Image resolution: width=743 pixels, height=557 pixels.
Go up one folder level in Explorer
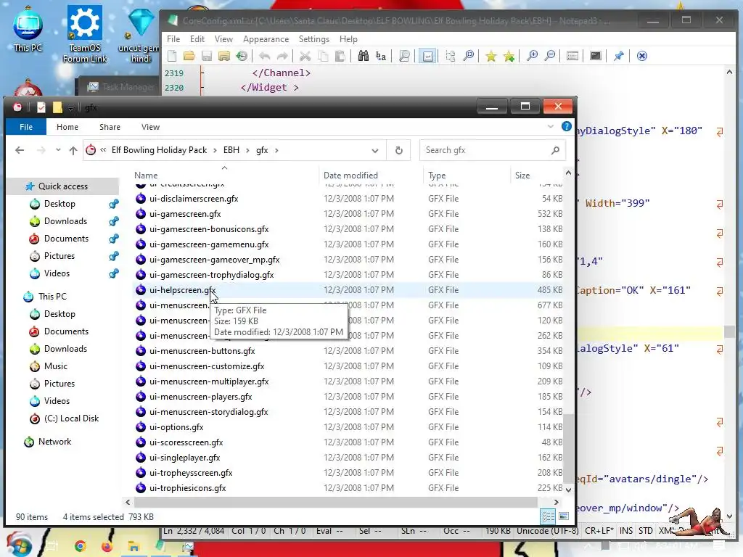73,150
